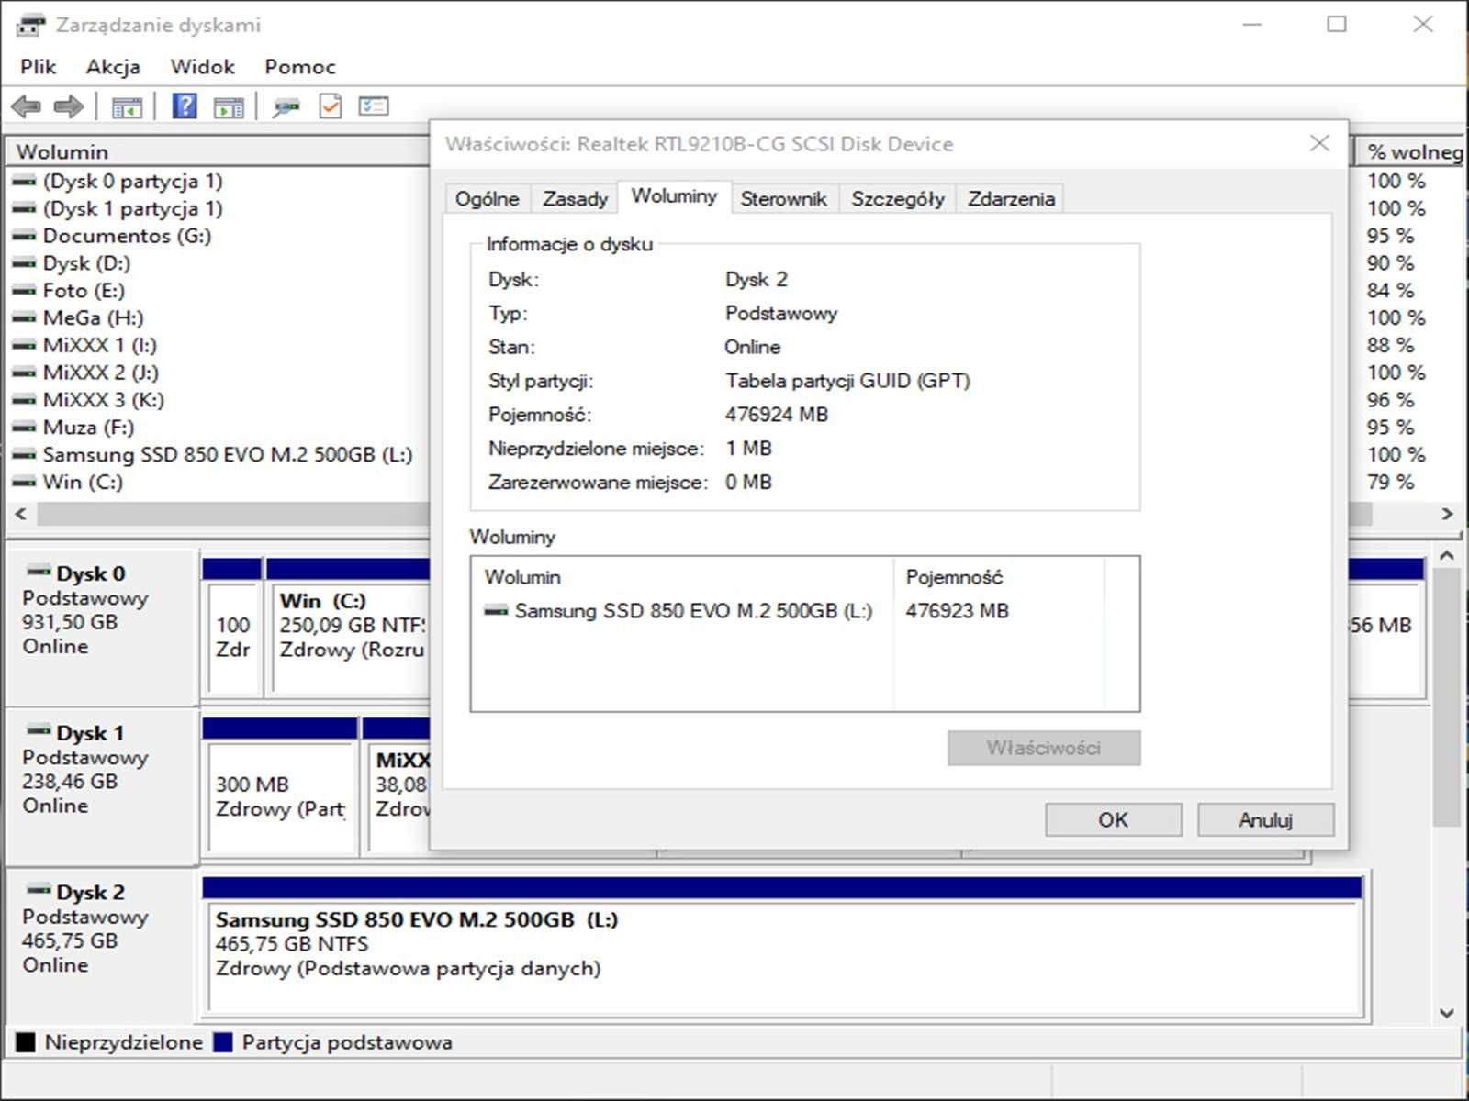Click the Forward arrow toolbar icon

pyautogui.click(x=69, y=107)
